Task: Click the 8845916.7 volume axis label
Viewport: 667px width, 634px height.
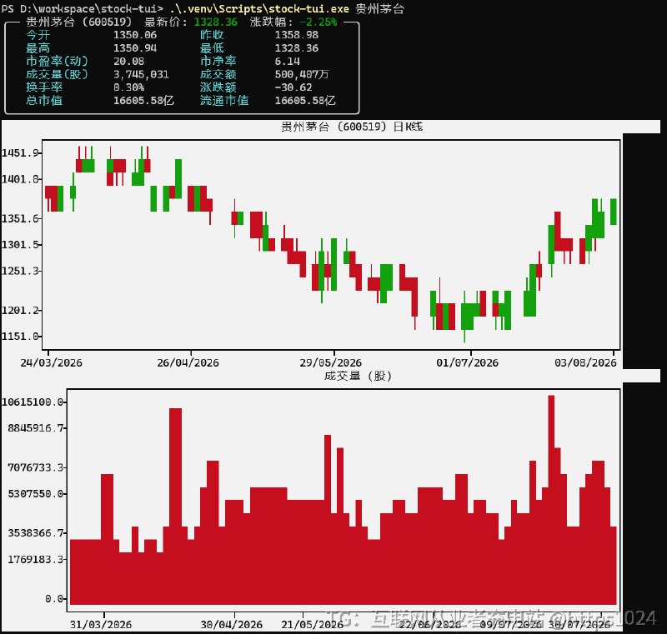Action: (36, 428)
